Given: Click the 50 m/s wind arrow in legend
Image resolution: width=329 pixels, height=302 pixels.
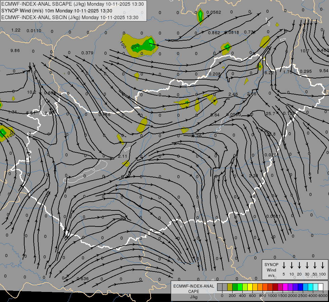Looking at the screenshot, I should click(x=315, y=265).
